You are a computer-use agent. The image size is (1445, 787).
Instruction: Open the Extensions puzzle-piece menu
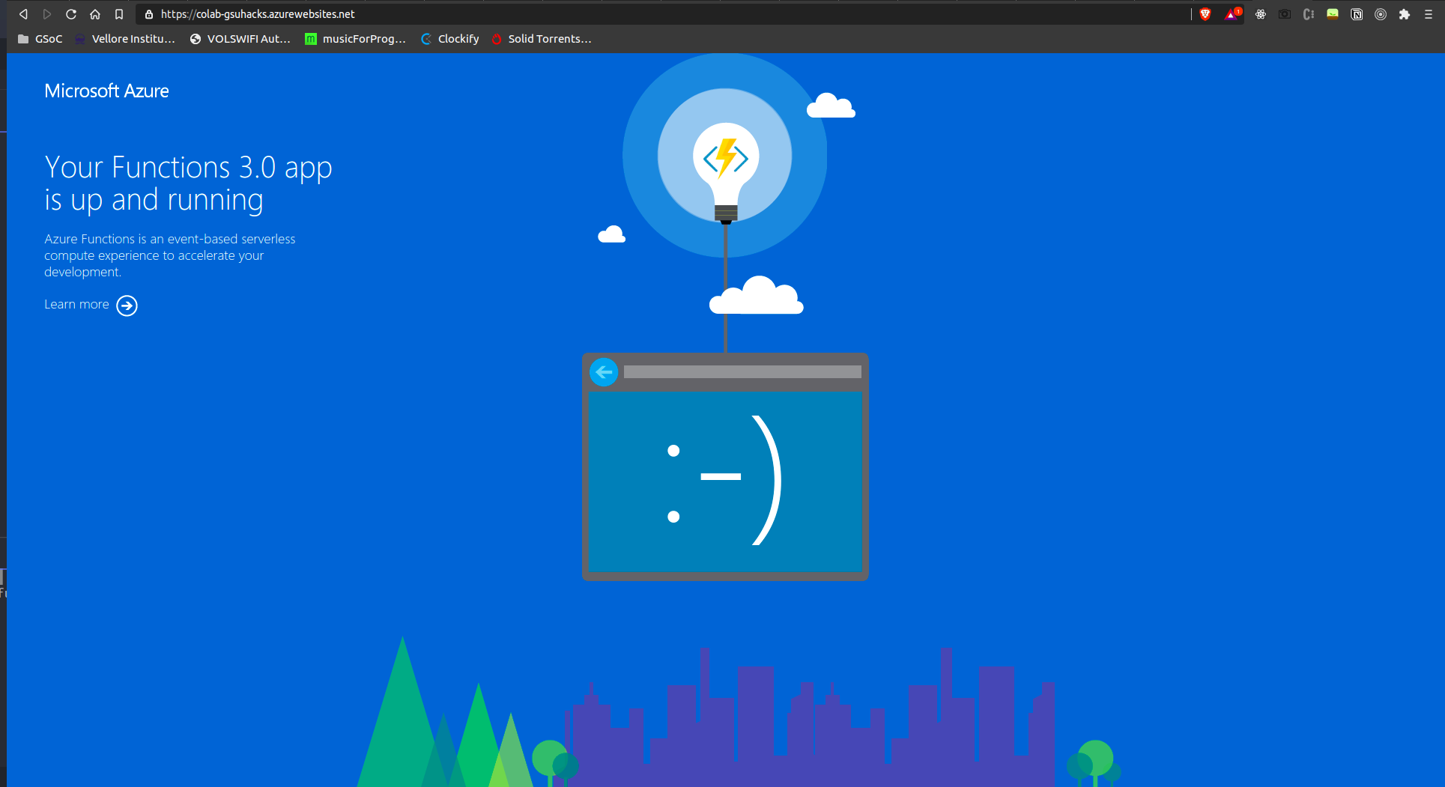coord(1405,14)
